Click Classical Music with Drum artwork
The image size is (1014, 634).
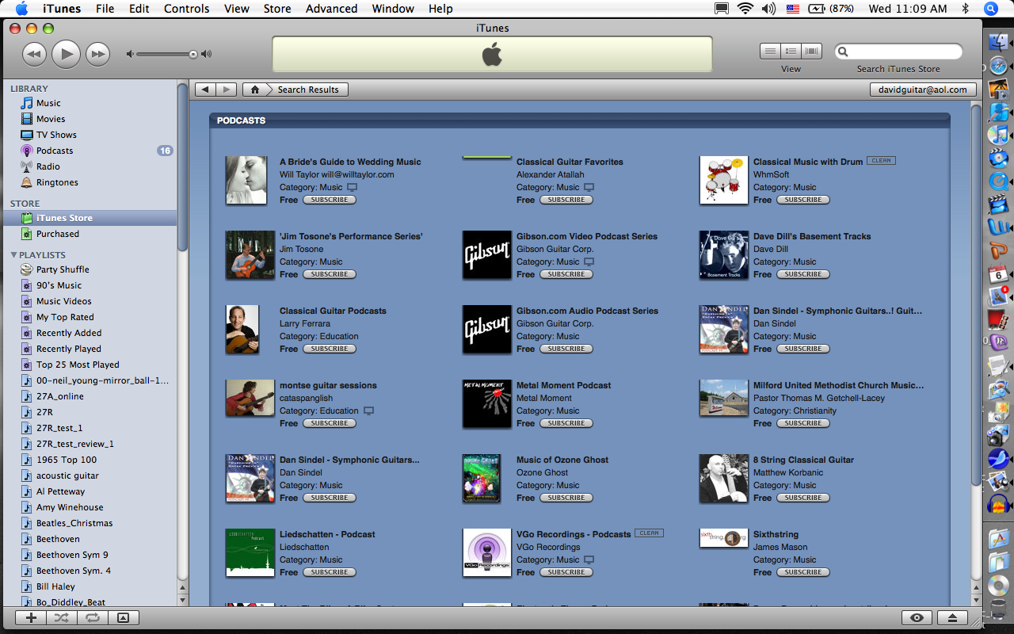tap(724, 180)
